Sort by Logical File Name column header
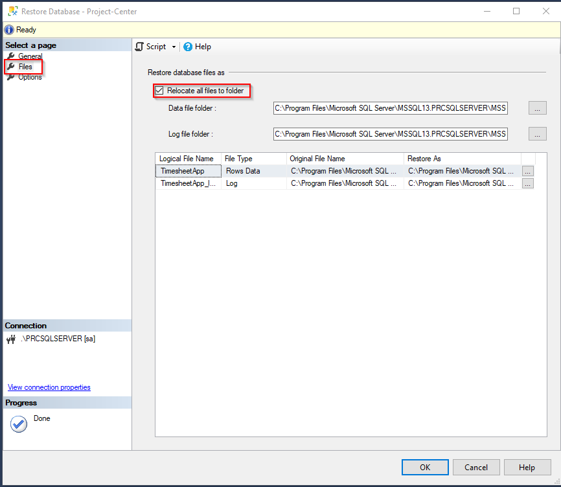The height and width of the screenshot is (487, 561). [x=187, y=159]
